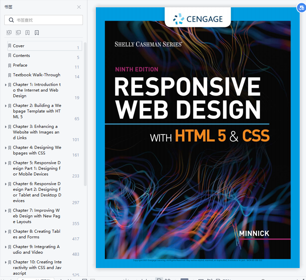The height and width of the screenshot is (280, 306).
Task: Expand the Chapter 9 bookmark arrow
Action: [x=6, y=247]
